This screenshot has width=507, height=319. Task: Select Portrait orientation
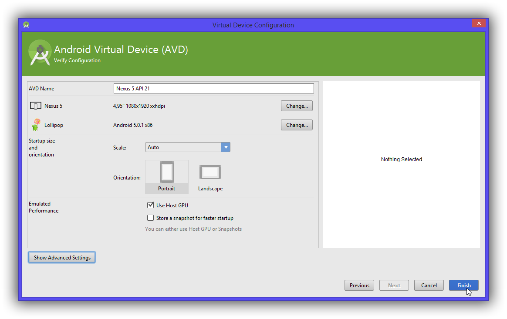[167, 177]
